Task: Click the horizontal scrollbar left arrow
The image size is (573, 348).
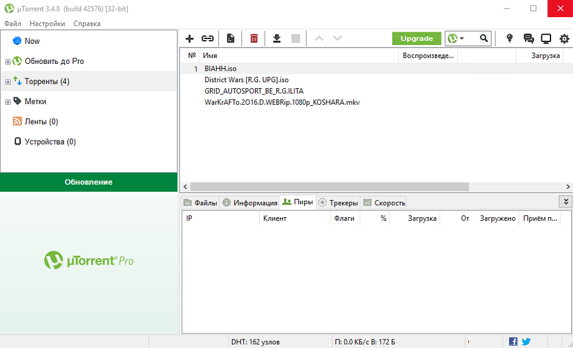Action: click(185, 187)
